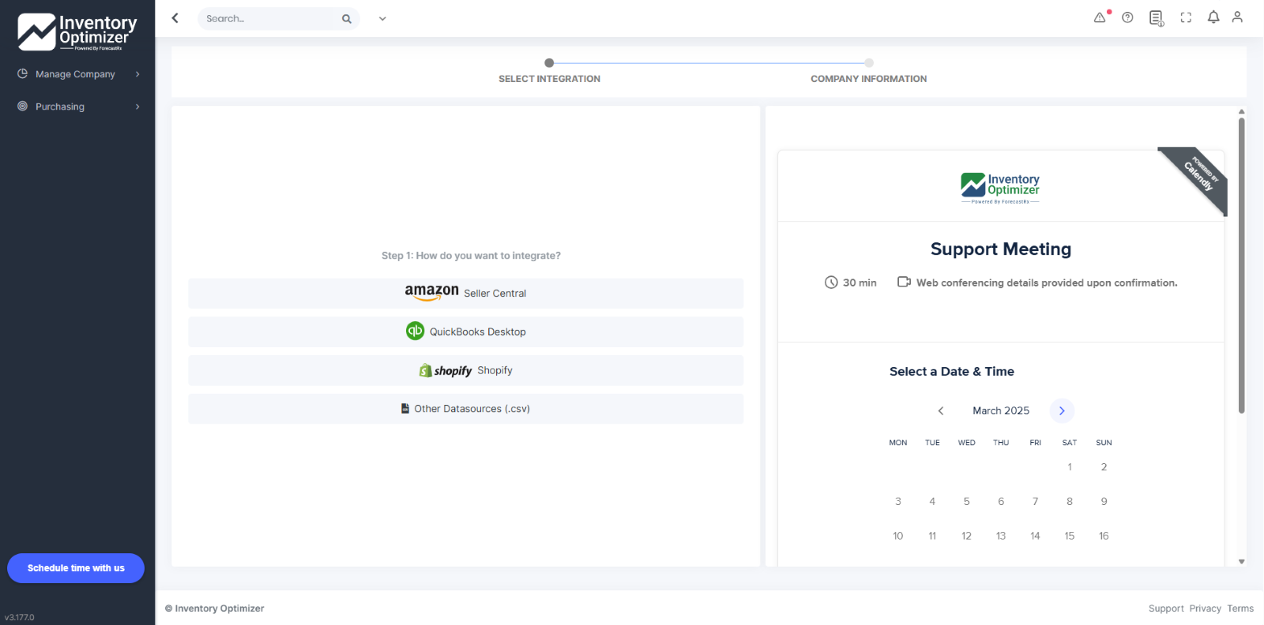Select March 11 on the calendar
The image size is (1264, 625).
[932, 536]
